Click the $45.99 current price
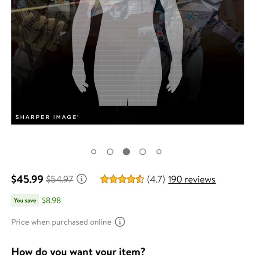 (x=27, y=179)
